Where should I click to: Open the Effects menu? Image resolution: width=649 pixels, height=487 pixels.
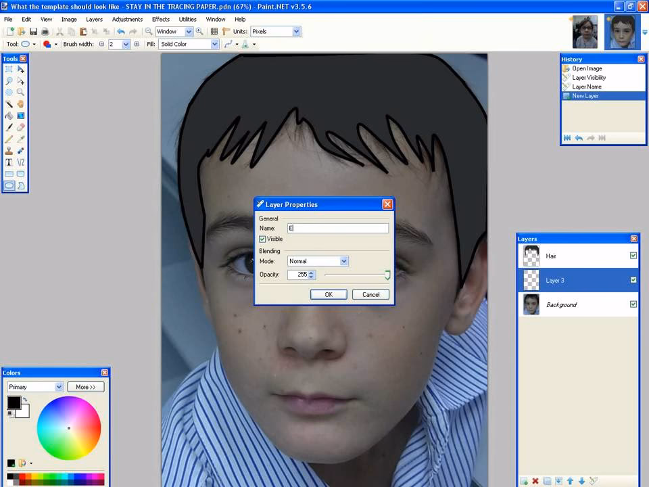(160, 19)
